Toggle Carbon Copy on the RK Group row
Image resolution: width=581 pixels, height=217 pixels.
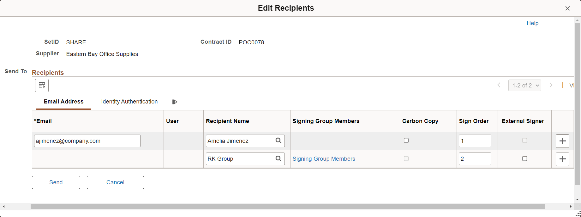tap(406, 159)
